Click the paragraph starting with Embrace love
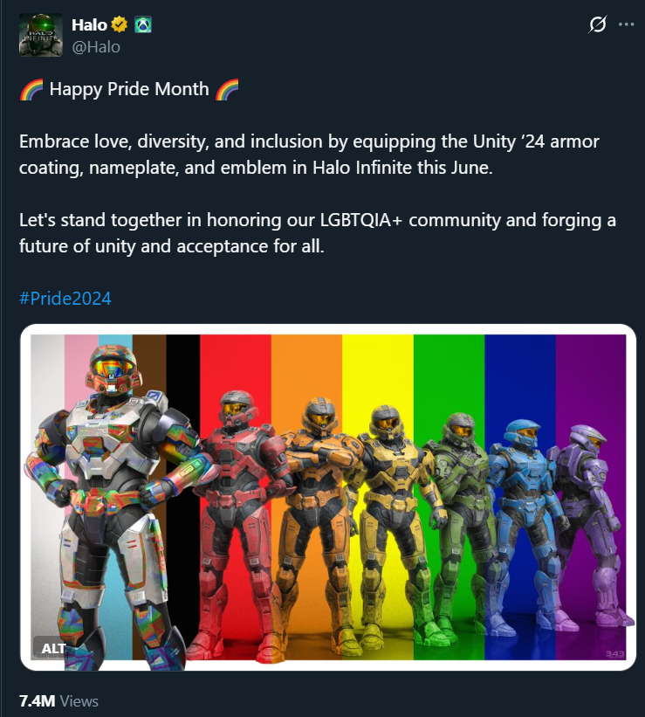Viewport: 645px width, 717px height. pyautogui.click(x=309, y=155)
